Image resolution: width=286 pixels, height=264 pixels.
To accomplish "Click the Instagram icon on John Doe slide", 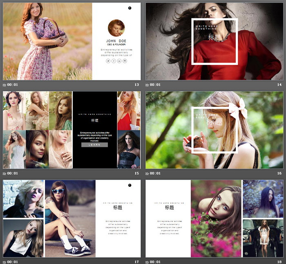I will tap(125, 61).
